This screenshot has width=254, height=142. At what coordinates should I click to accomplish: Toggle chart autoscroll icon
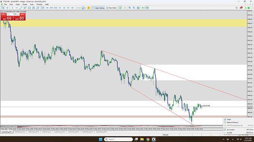pos(143,8)
